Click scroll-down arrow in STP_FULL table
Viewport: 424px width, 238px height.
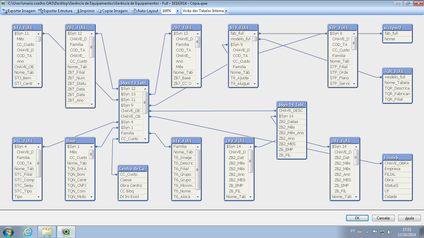tap(354, 84)
